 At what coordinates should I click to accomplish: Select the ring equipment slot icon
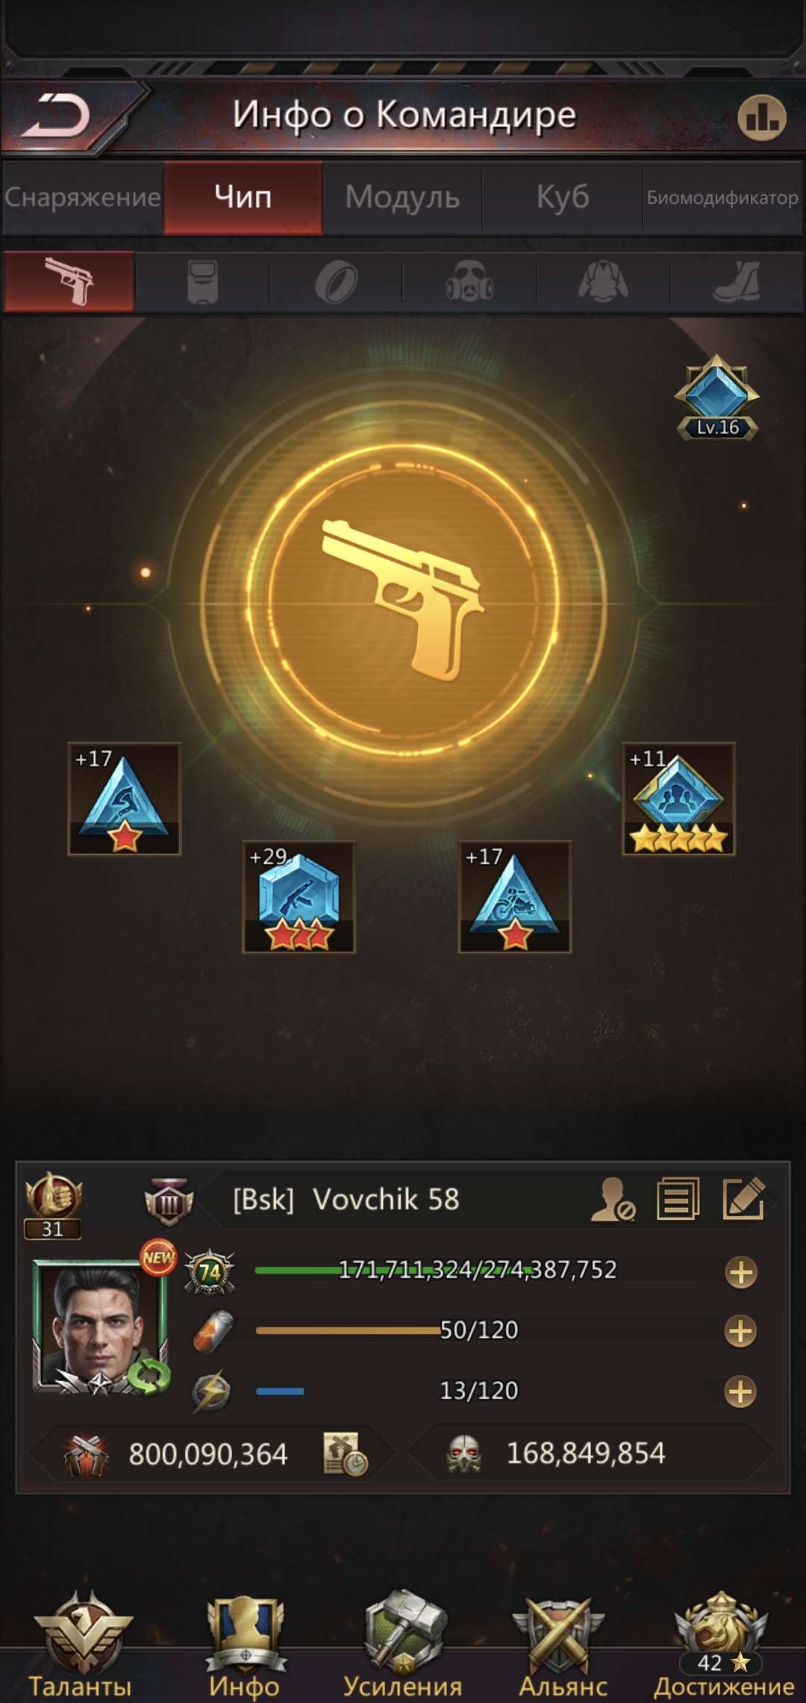pyautogui.click(x=336, y=282)
